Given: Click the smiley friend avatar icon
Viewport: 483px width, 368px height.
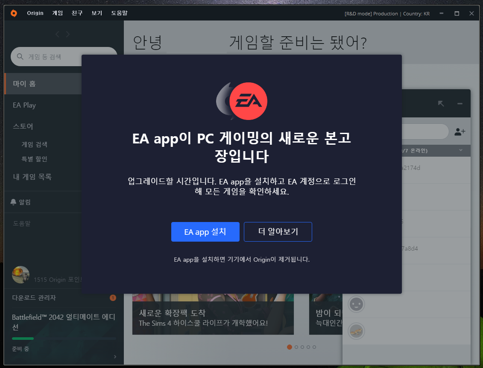Looking at the screenshot, I should 356,303.
